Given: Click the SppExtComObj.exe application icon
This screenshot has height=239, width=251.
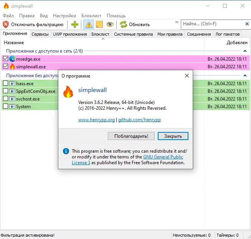Looking at the screenshot, I should pyautogui.click(x=12, y=91).
